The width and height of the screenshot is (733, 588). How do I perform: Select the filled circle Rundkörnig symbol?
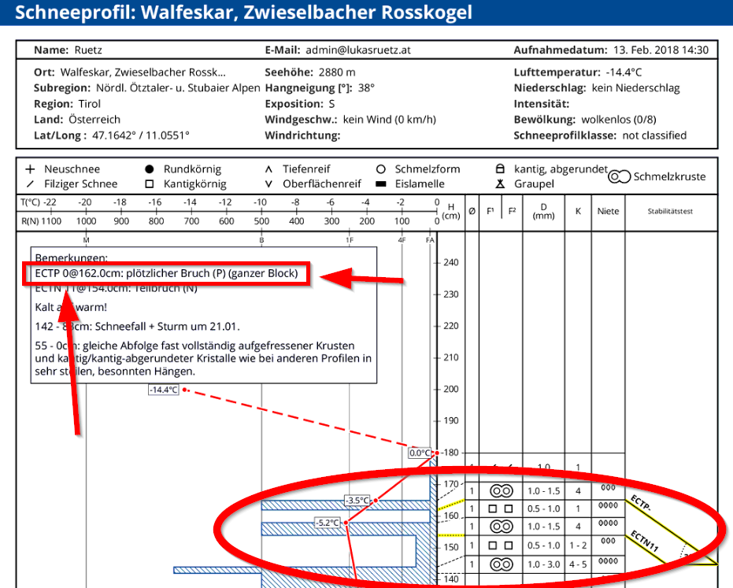(150, 169)
